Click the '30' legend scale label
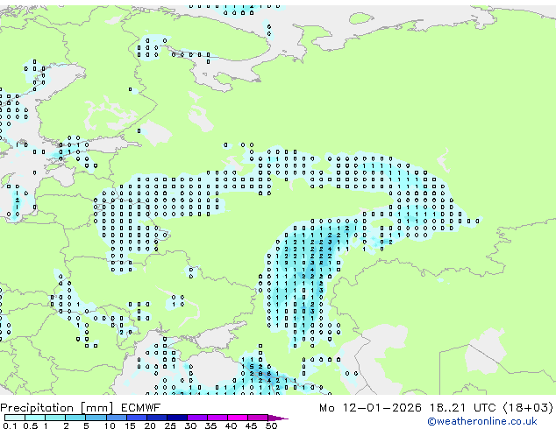 [x=190, y=425]
